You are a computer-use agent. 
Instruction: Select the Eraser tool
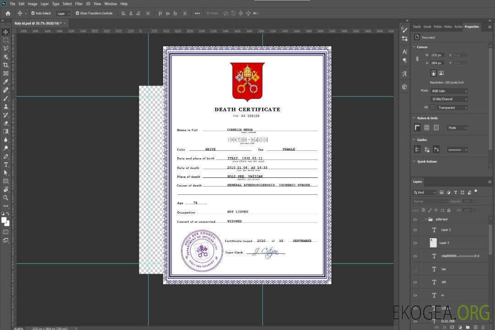click(x=5, y=123)
